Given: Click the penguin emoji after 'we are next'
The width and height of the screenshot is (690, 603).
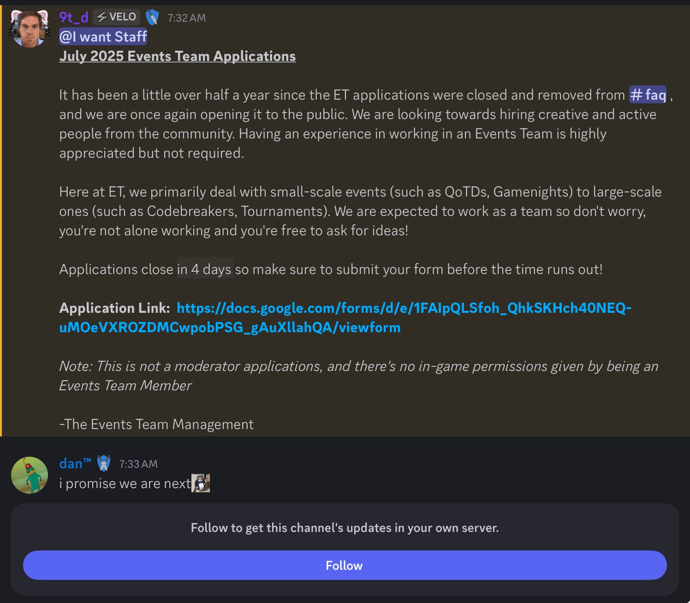Looking at the screenshot, I should pyautogui.click(x=201, y=483).
